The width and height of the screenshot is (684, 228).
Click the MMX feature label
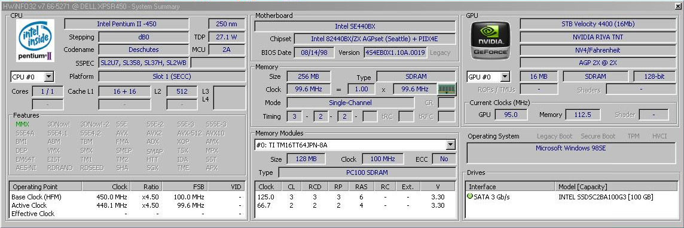coord(22,124)
